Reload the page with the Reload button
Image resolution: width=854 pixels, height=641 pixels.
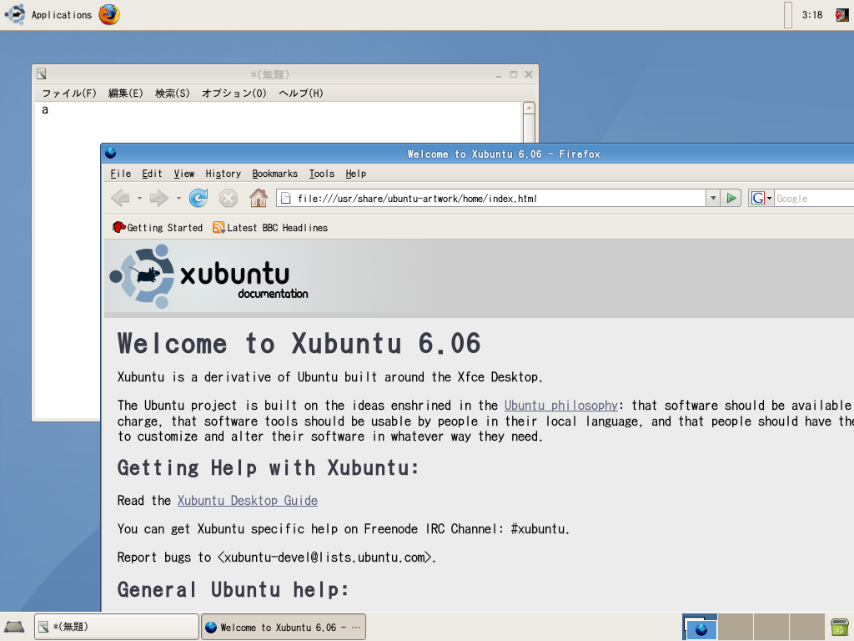pyautogui.click(x=198, y=198)
